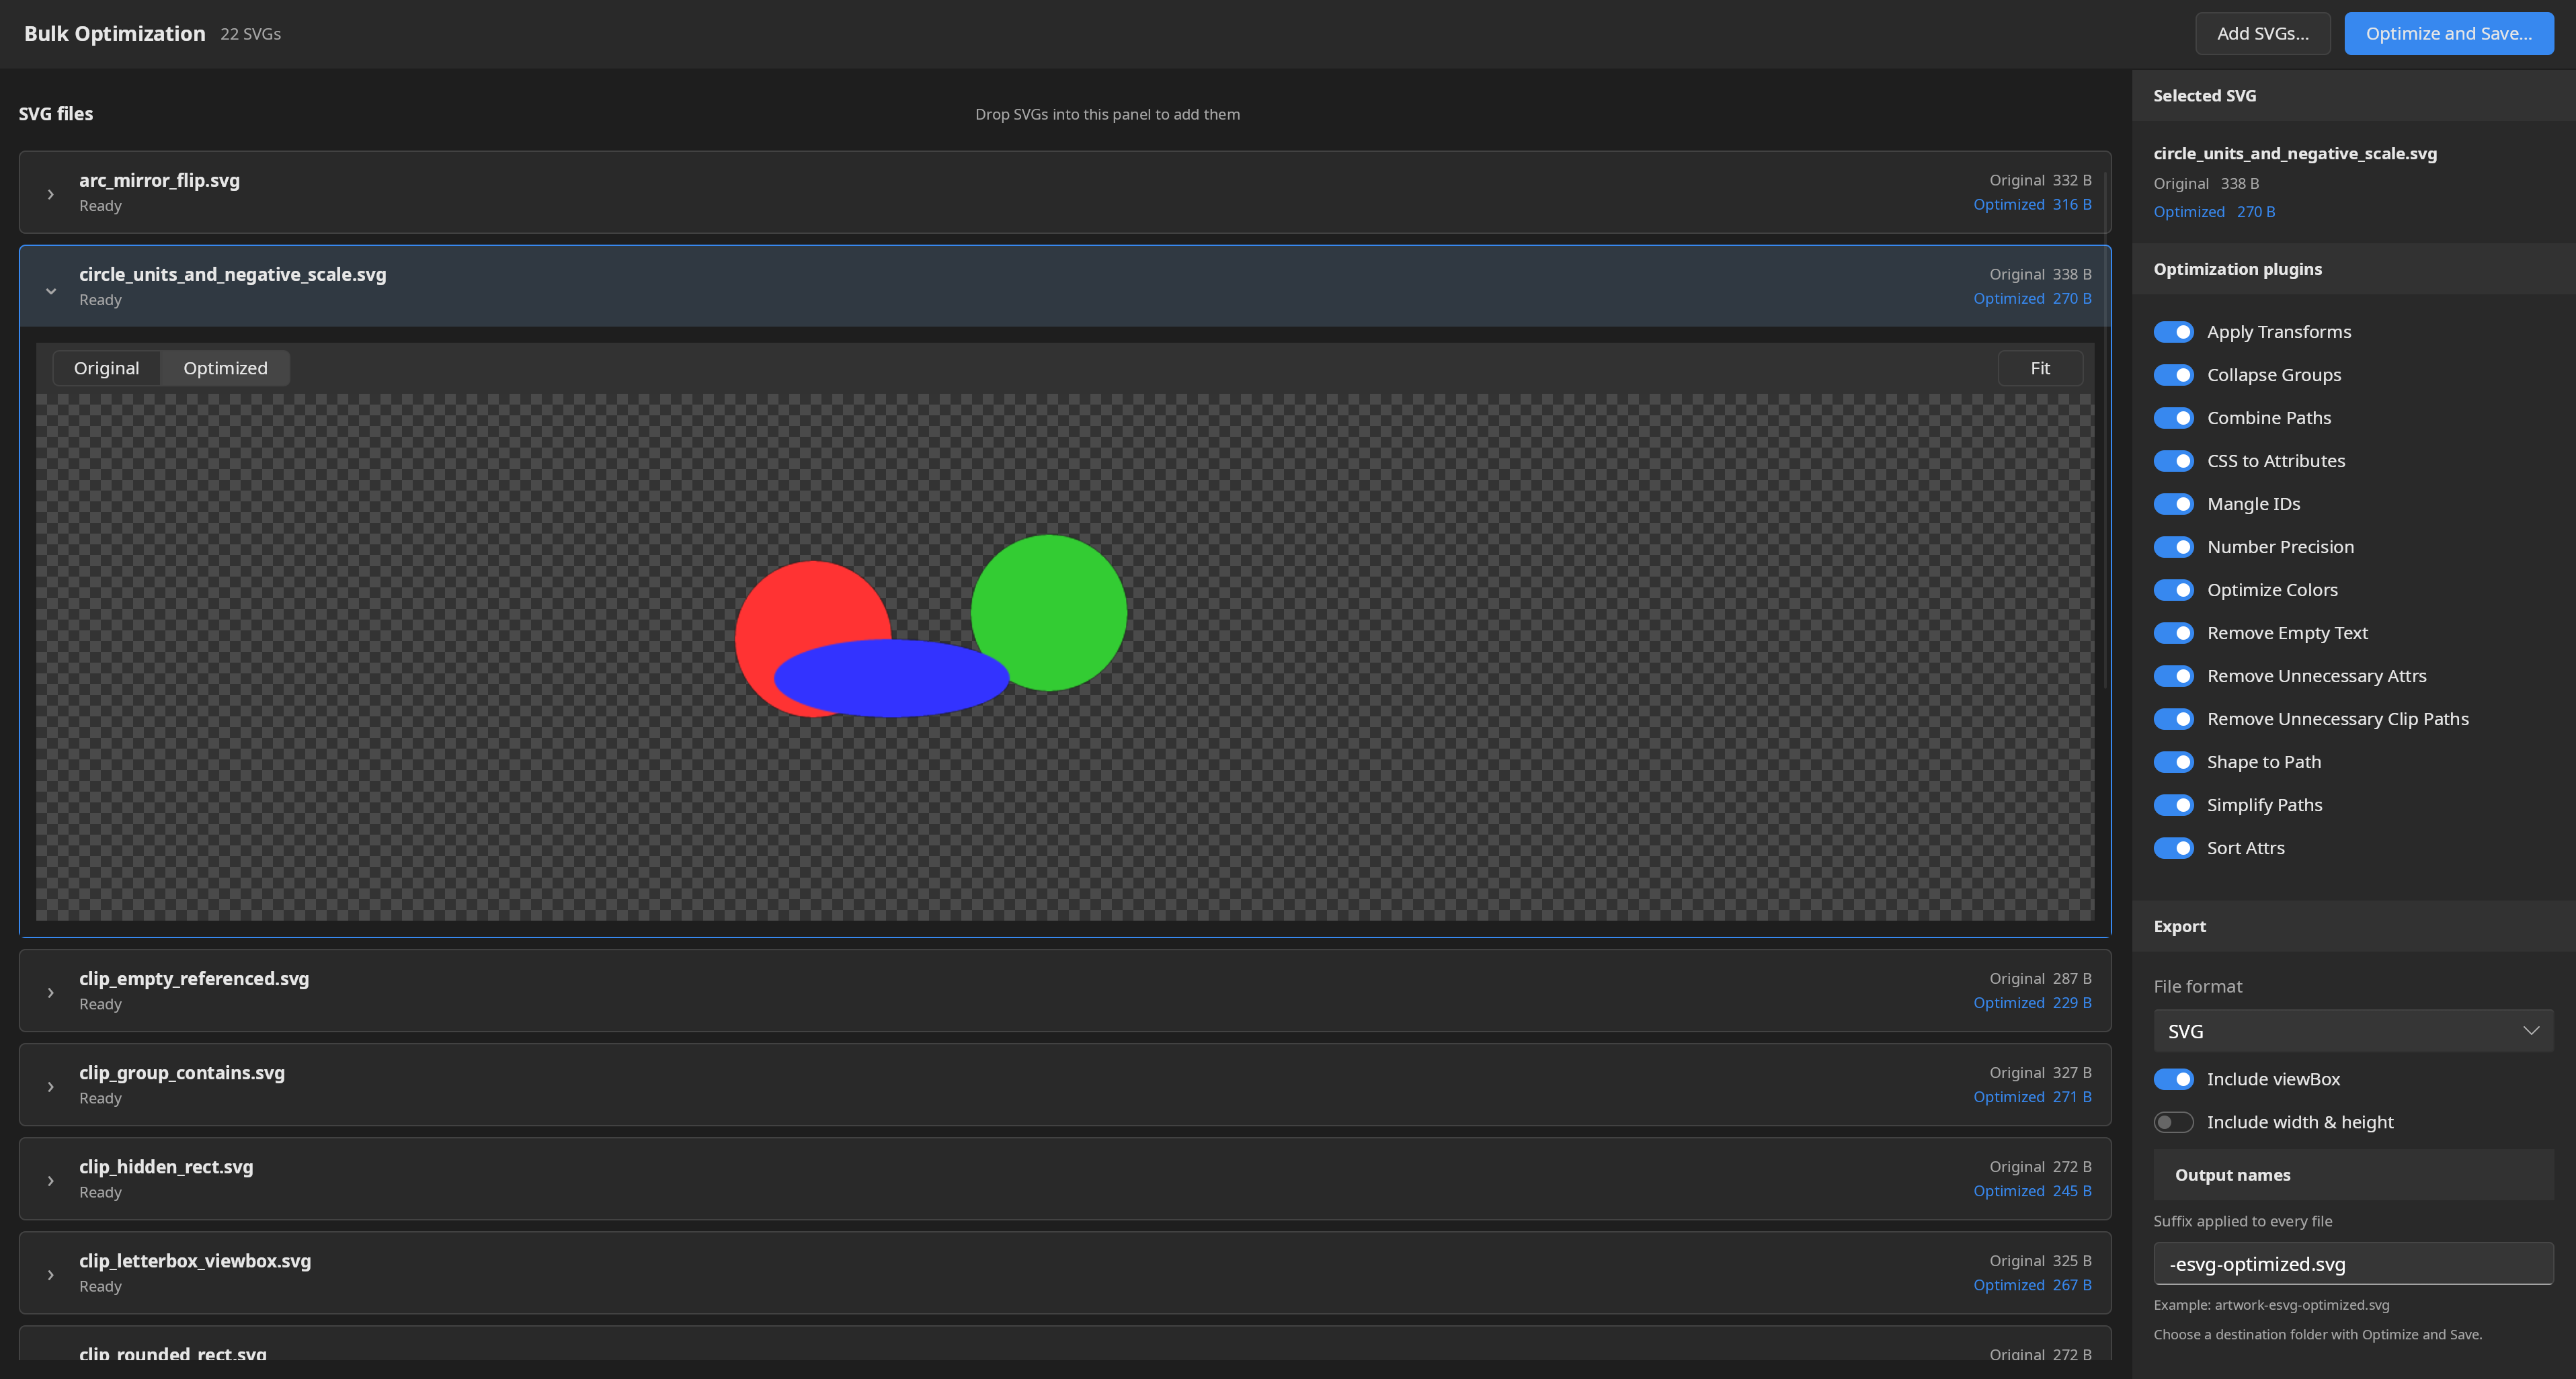Click the output suffix input field
2576x1379 pixels.
coord(2353,1264)
